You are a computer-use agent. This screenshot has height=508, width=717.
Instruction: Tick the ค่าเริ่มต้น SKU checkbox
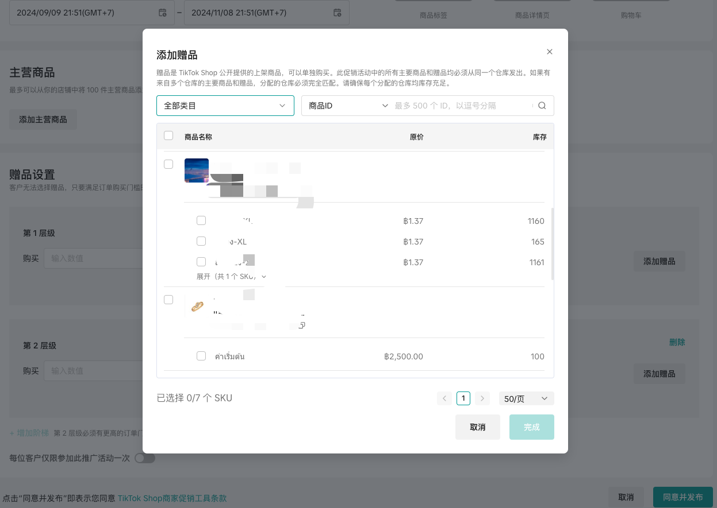click(x=201, y=356)
